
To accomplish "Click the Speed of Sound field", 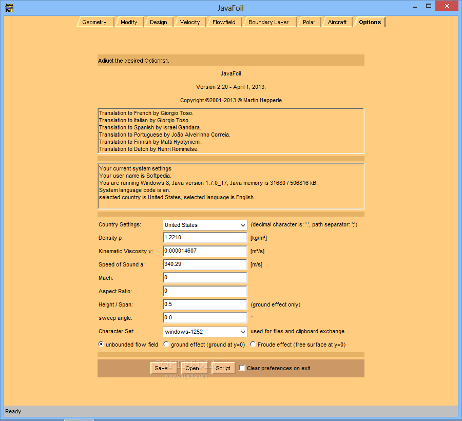I will 205,264.
